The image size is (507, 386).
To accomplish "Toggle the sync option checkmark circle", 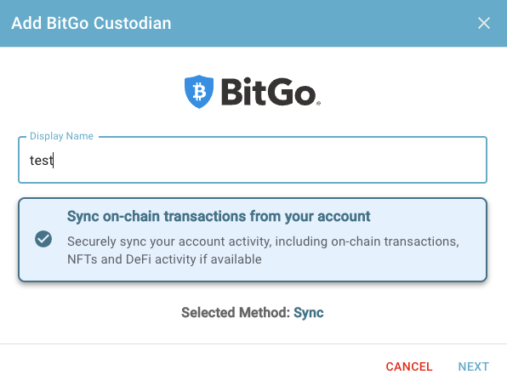I will pos(43,239).
